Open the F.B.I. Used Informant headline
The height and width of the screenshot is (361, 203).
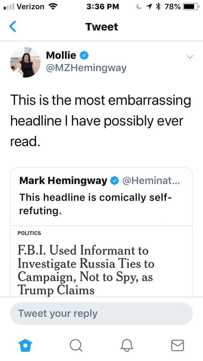86,270
